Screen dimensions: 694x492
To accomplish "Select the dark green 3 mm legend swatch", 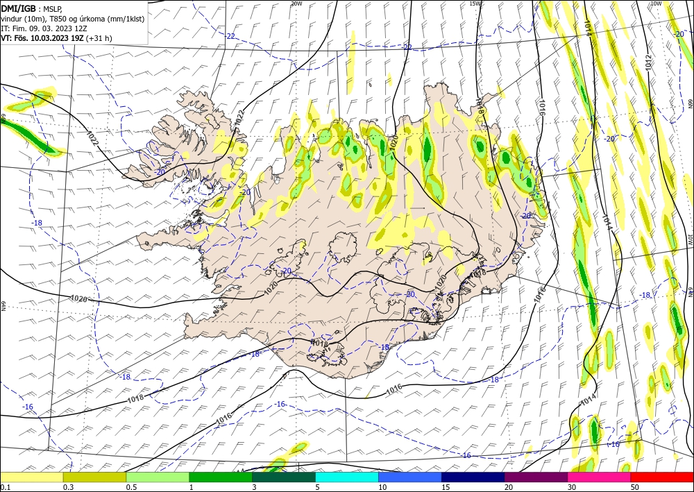I will click(284, 477).
